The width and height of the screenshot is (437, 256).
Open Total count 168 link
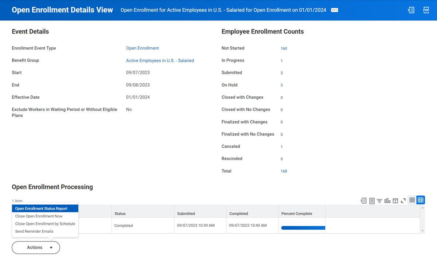[284, 171]
